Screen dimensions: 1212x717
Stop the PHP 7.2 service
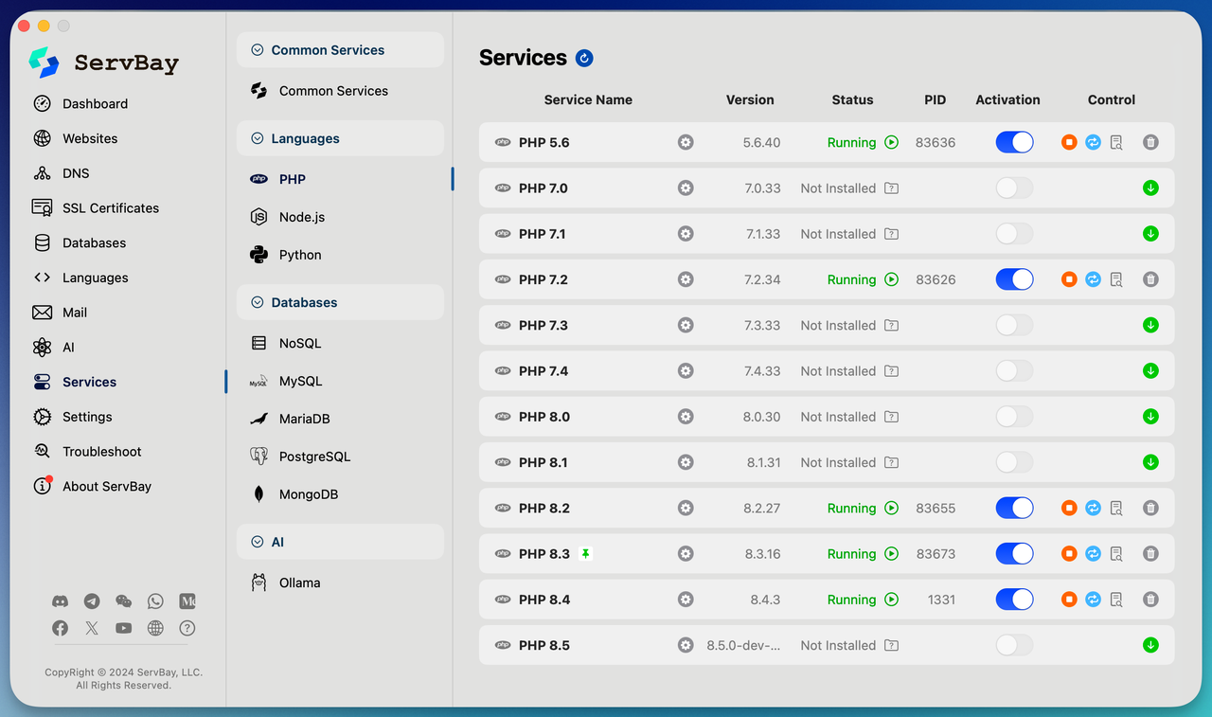[x=1069, y=279]
